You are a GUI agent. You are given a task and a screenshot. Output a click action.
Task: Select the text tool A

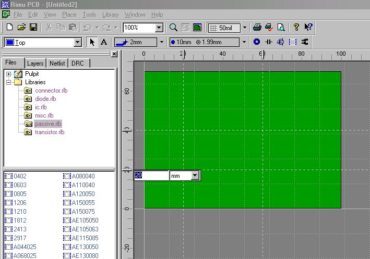(104, 42)
